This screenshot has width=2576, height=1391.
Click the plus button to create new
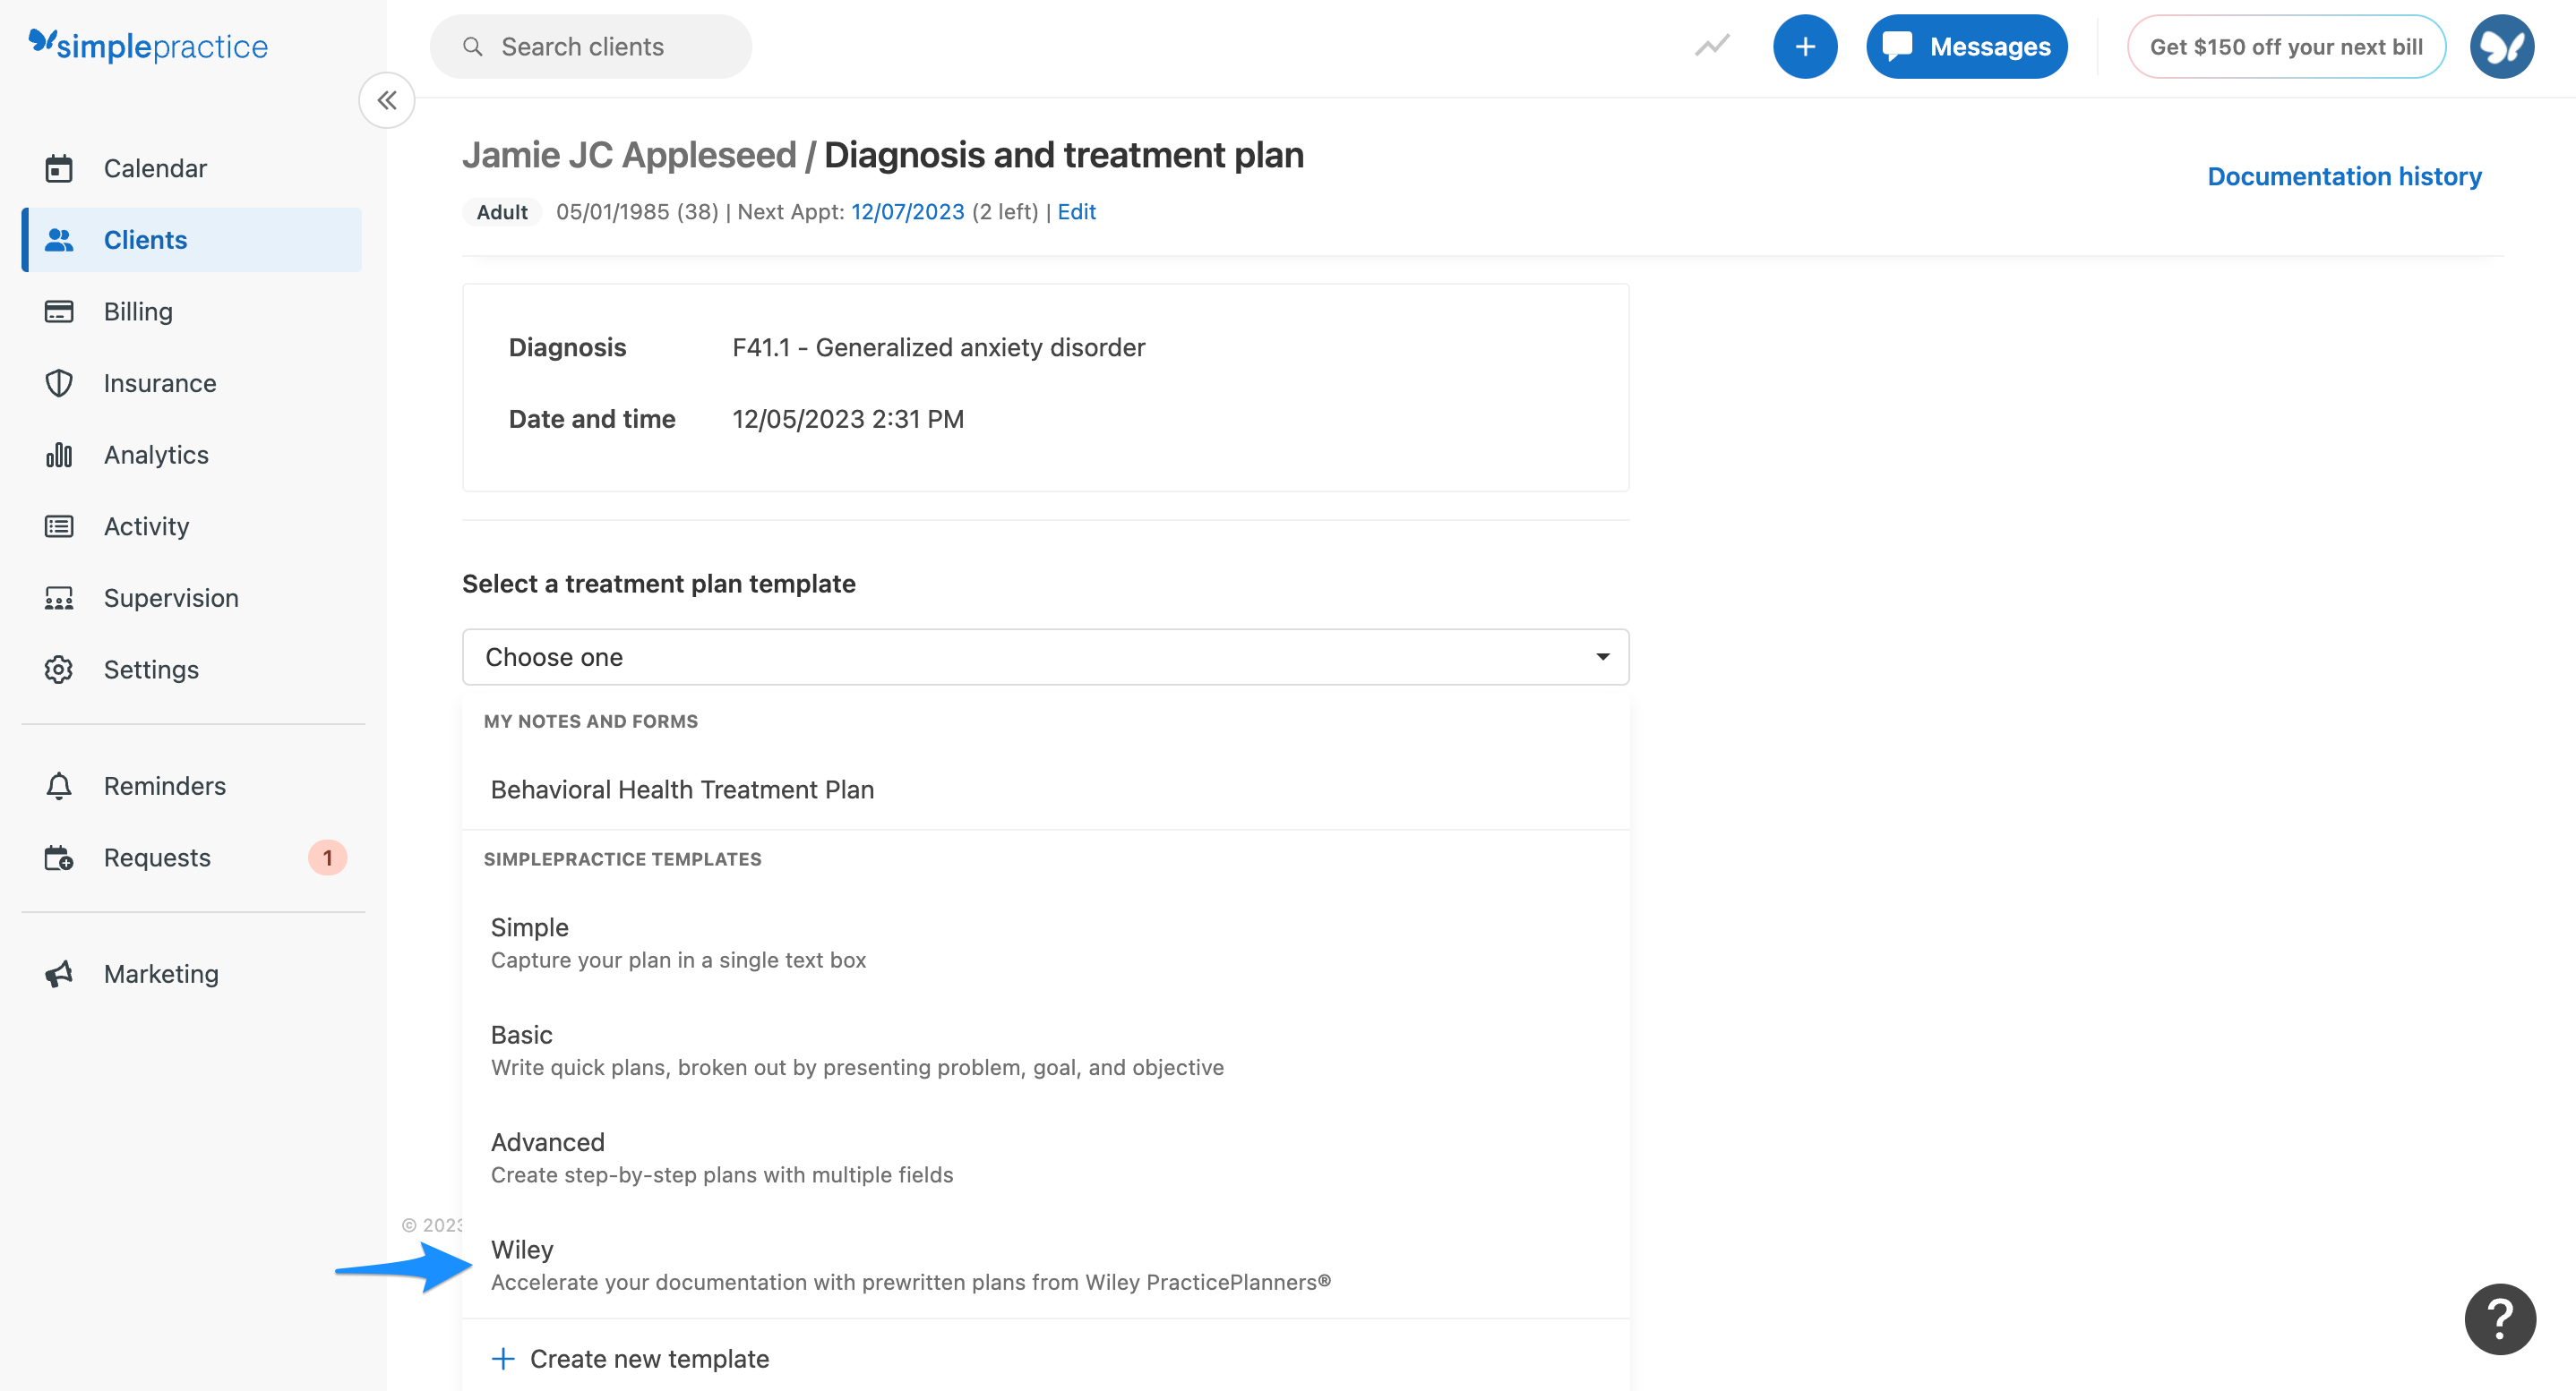1805,46
